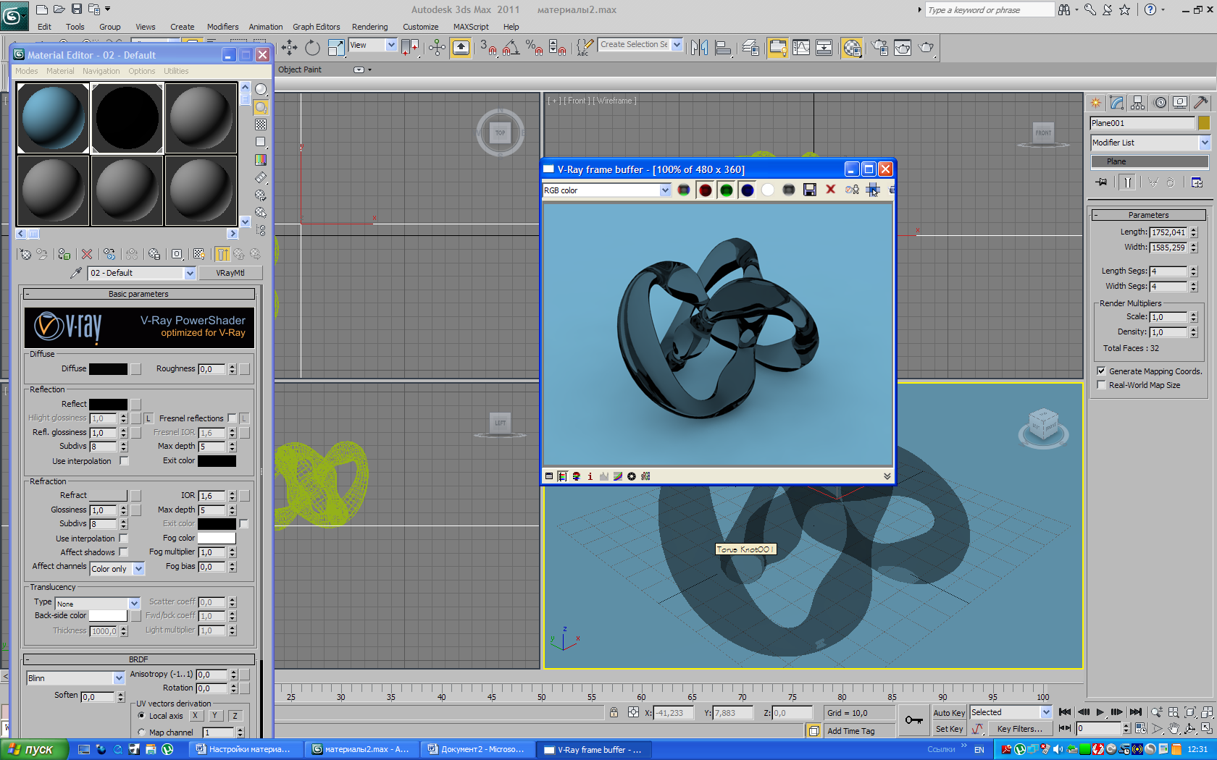Click the Render Production teapot icon
1217x760 pixels.
coord(927,48)
